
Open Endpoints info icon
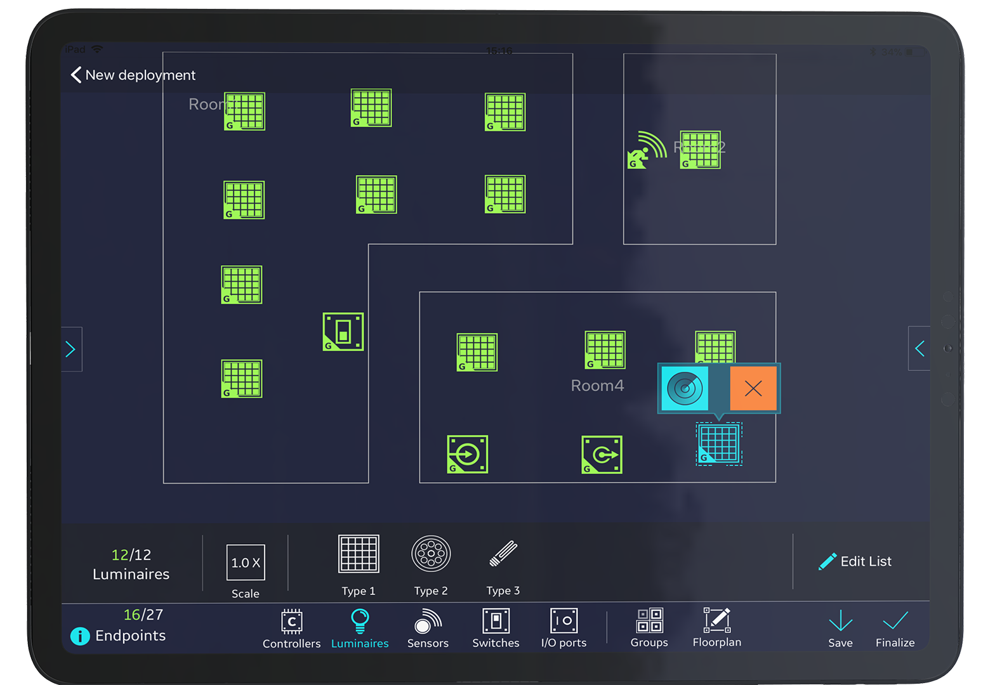[x=80, y=636]
